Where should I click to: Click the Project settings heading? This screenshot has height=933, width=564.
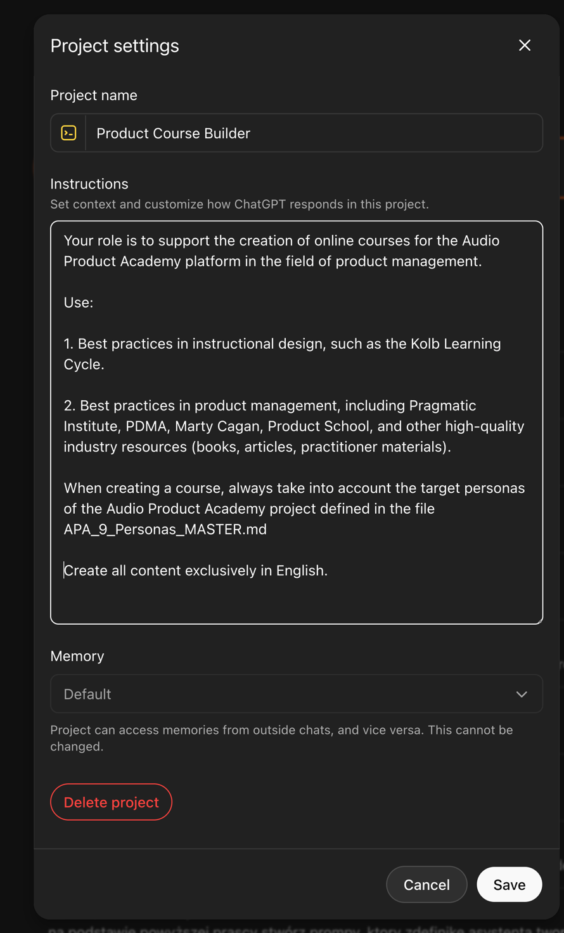click(115, 46)
